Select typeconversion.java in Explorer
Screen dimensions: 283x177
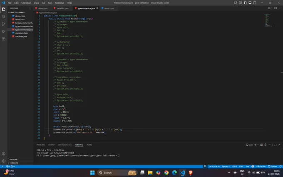coord(20,30)
